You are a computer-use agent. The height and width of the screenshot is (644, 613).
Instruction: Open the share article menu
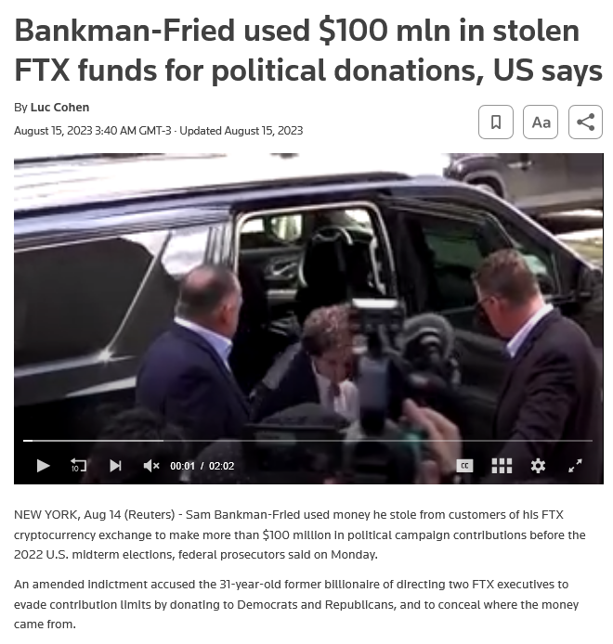point(585,122)
